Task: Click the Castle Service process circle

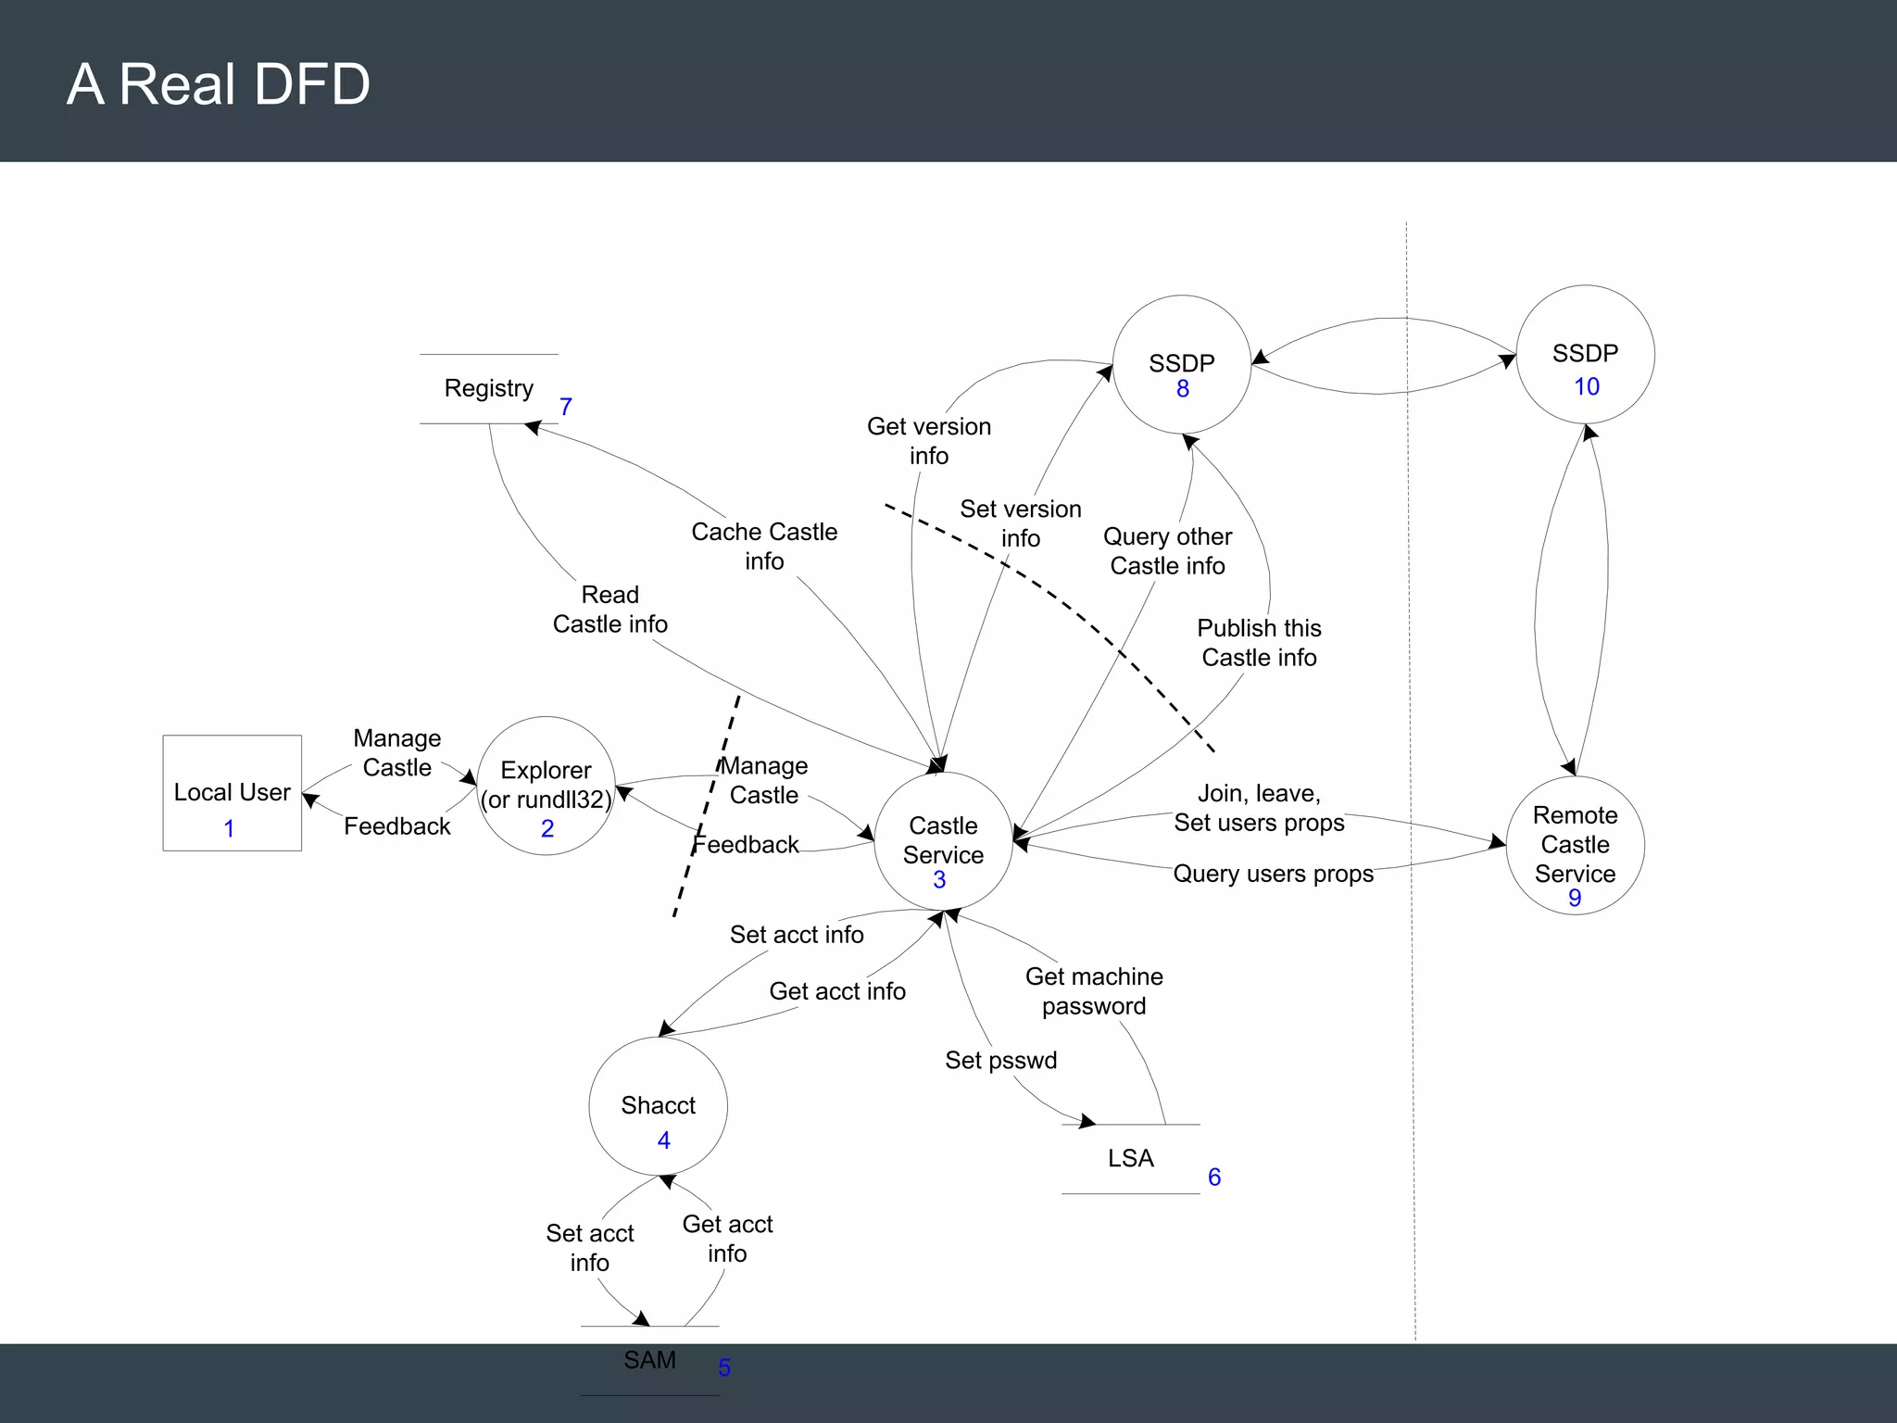Action: pos(943,841)
